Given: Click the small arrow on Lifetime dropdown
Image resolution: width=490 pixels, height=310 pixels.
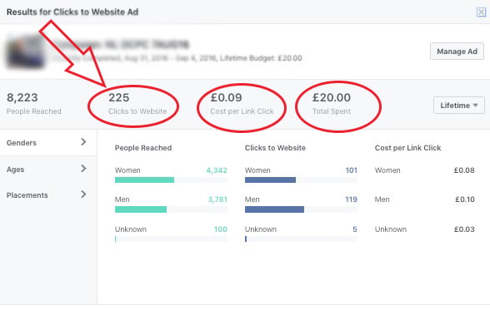Looking at the screenshot, I should tap(475, 106).
